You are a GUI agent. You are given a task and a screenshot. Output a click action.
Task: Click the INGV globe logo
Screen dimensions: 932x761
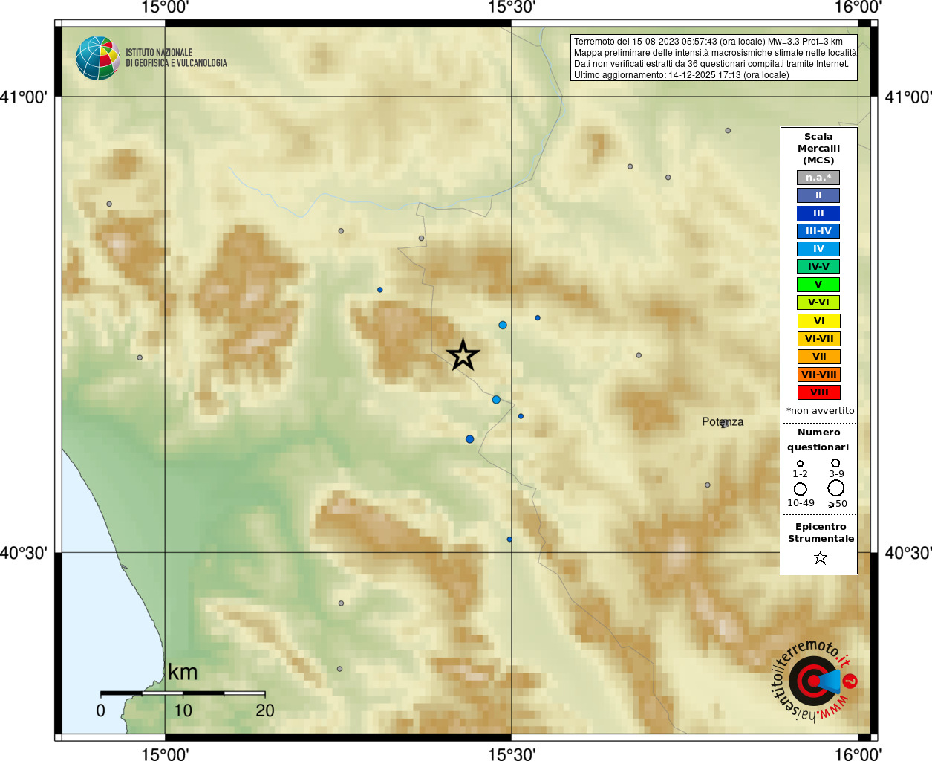coord(97,58)
